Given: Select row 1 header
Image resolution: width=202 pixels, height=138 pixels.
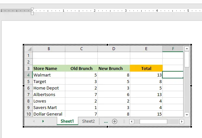Looking at the screenshot, I should 29,56.
